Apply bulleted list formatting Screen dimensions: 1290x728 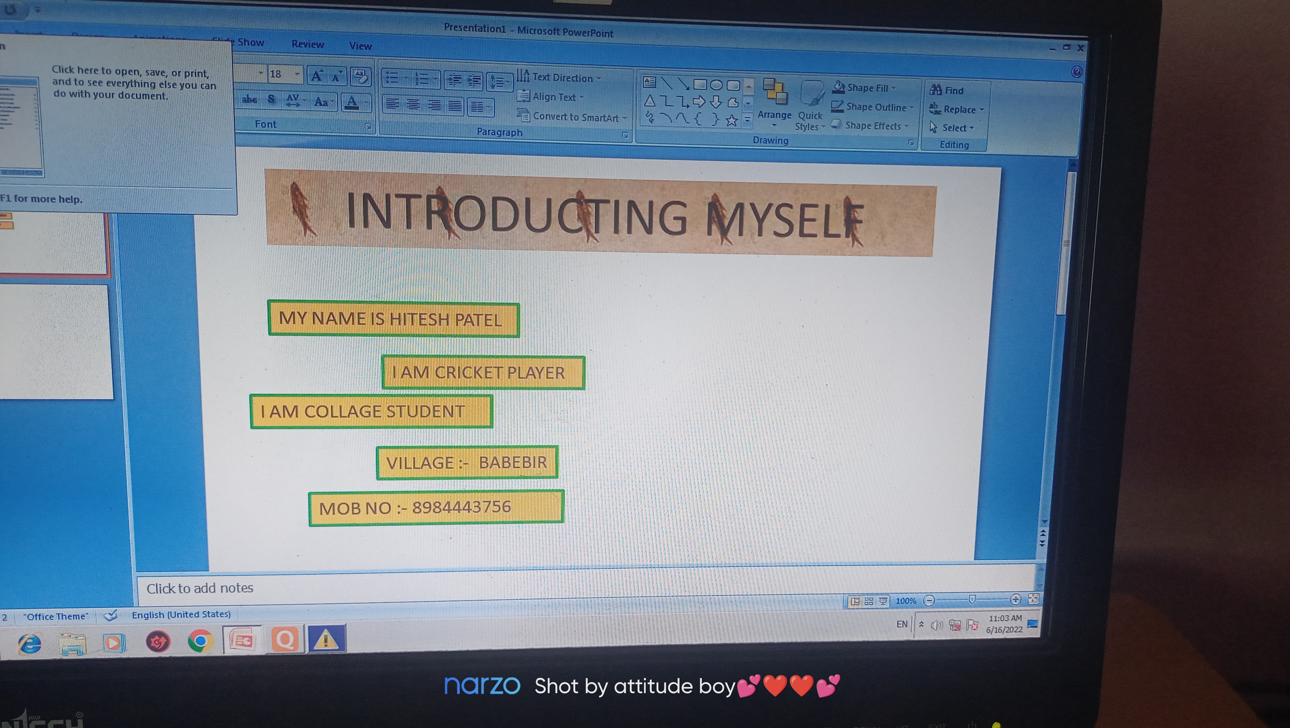pyautogui.click(x=392, y=78)
